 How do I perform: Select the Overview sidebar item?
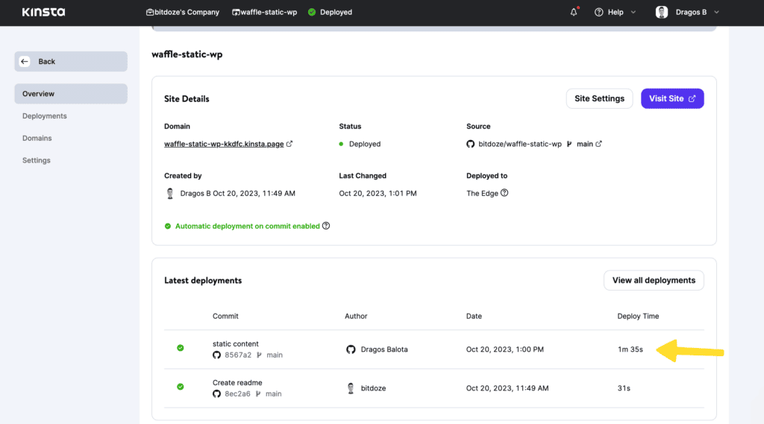point(71,93)
